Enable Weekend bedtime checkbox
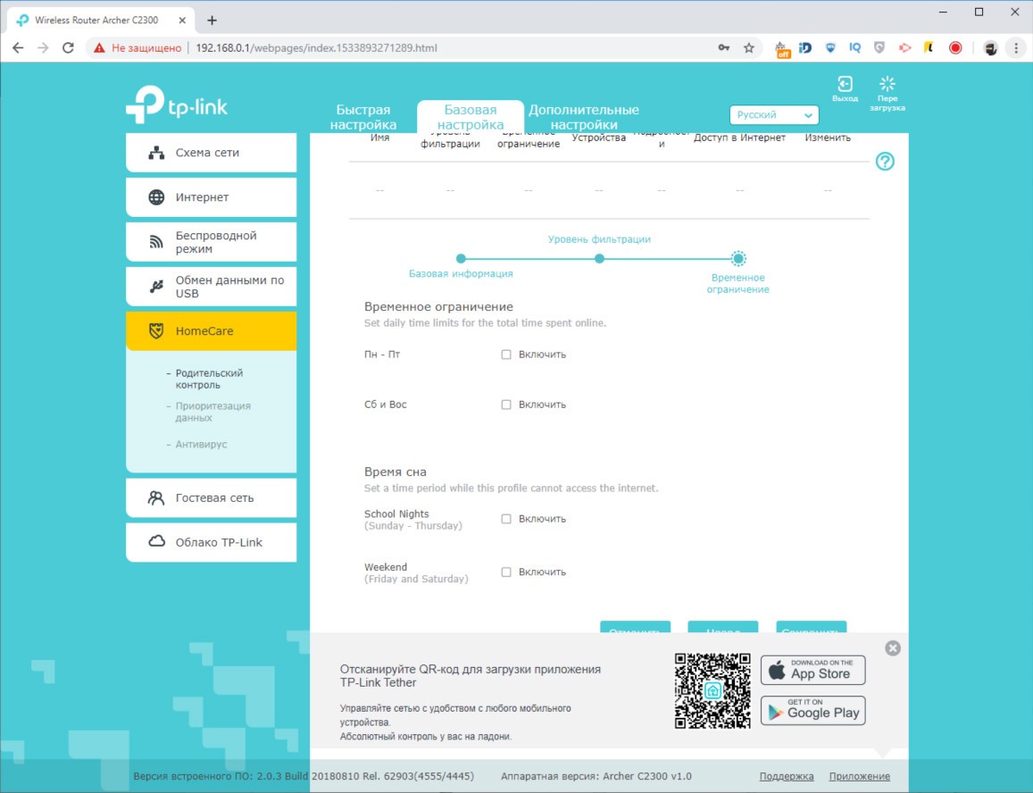 (x=506, y=572)
